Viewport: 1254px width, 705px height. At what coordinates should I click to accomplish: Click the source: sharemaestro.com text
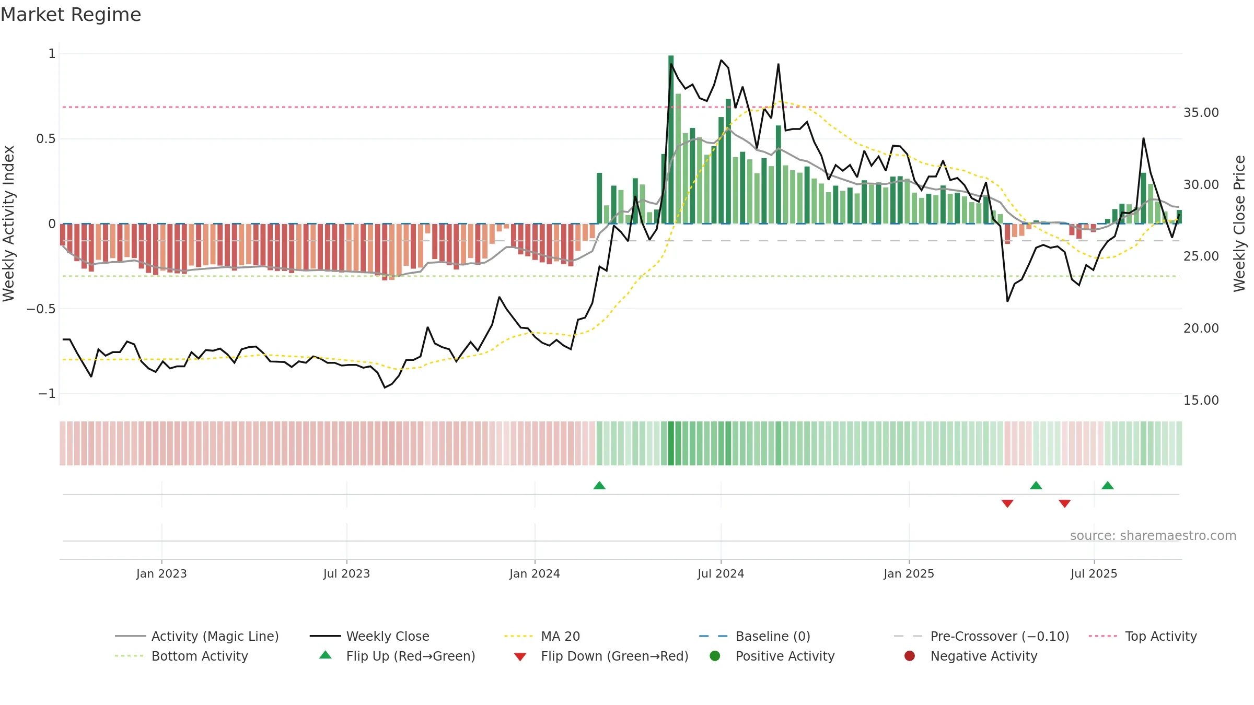pyautogui.click(x=1153, y=536)
